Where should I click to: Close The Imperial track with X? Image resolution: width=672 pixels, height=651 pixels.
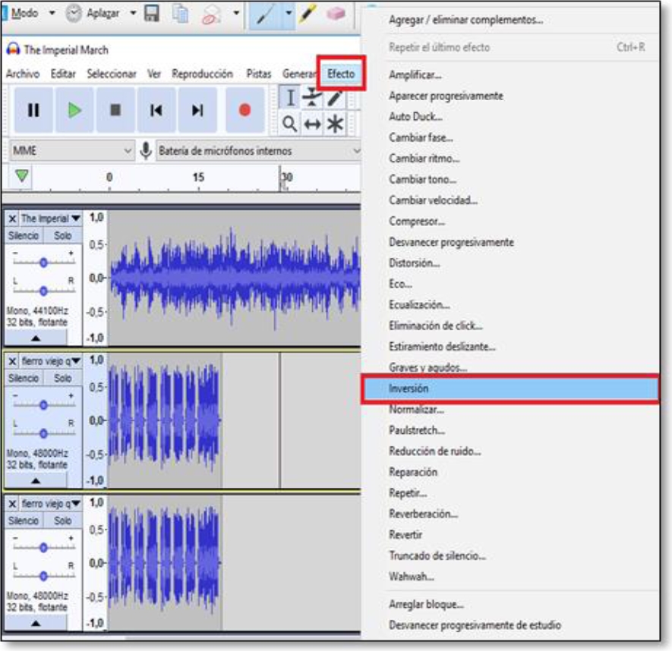click(12, 219)
